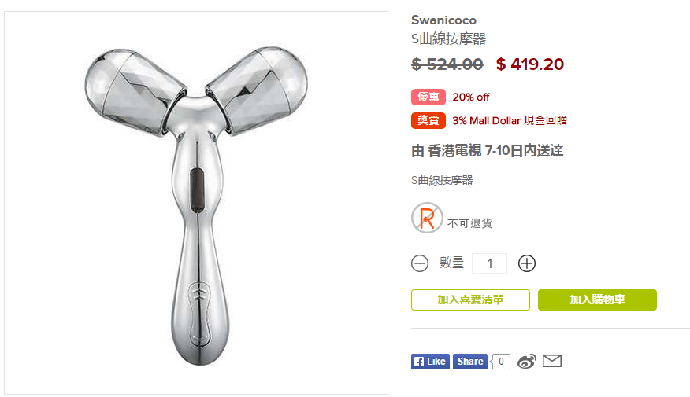Decrease quantity with the minus icon

point(419,263)
